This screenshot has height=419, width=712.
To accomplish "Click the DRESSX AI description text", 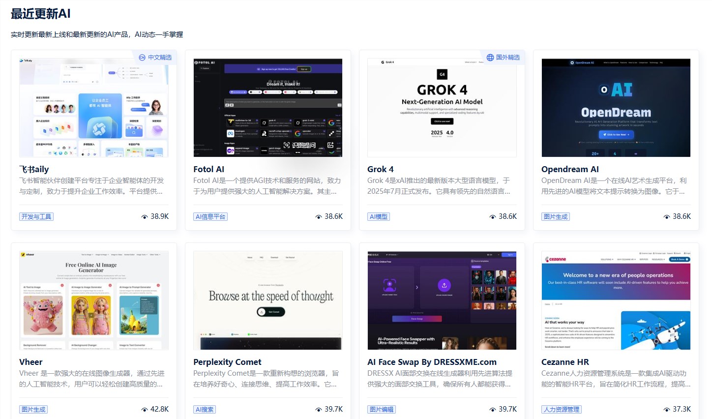I will click(440, 379).
